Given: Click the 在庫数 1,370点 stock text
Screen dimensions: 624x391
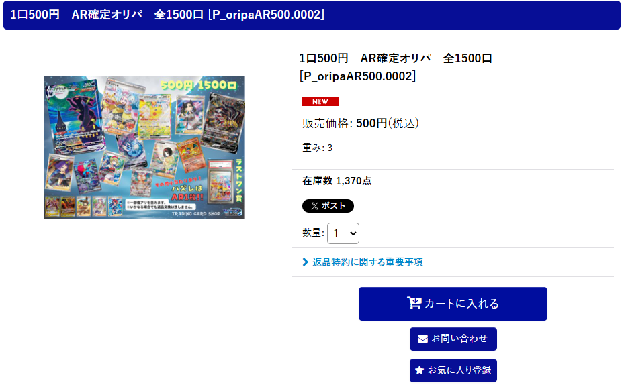Looking at the screenshot, I should pos(337,181).
